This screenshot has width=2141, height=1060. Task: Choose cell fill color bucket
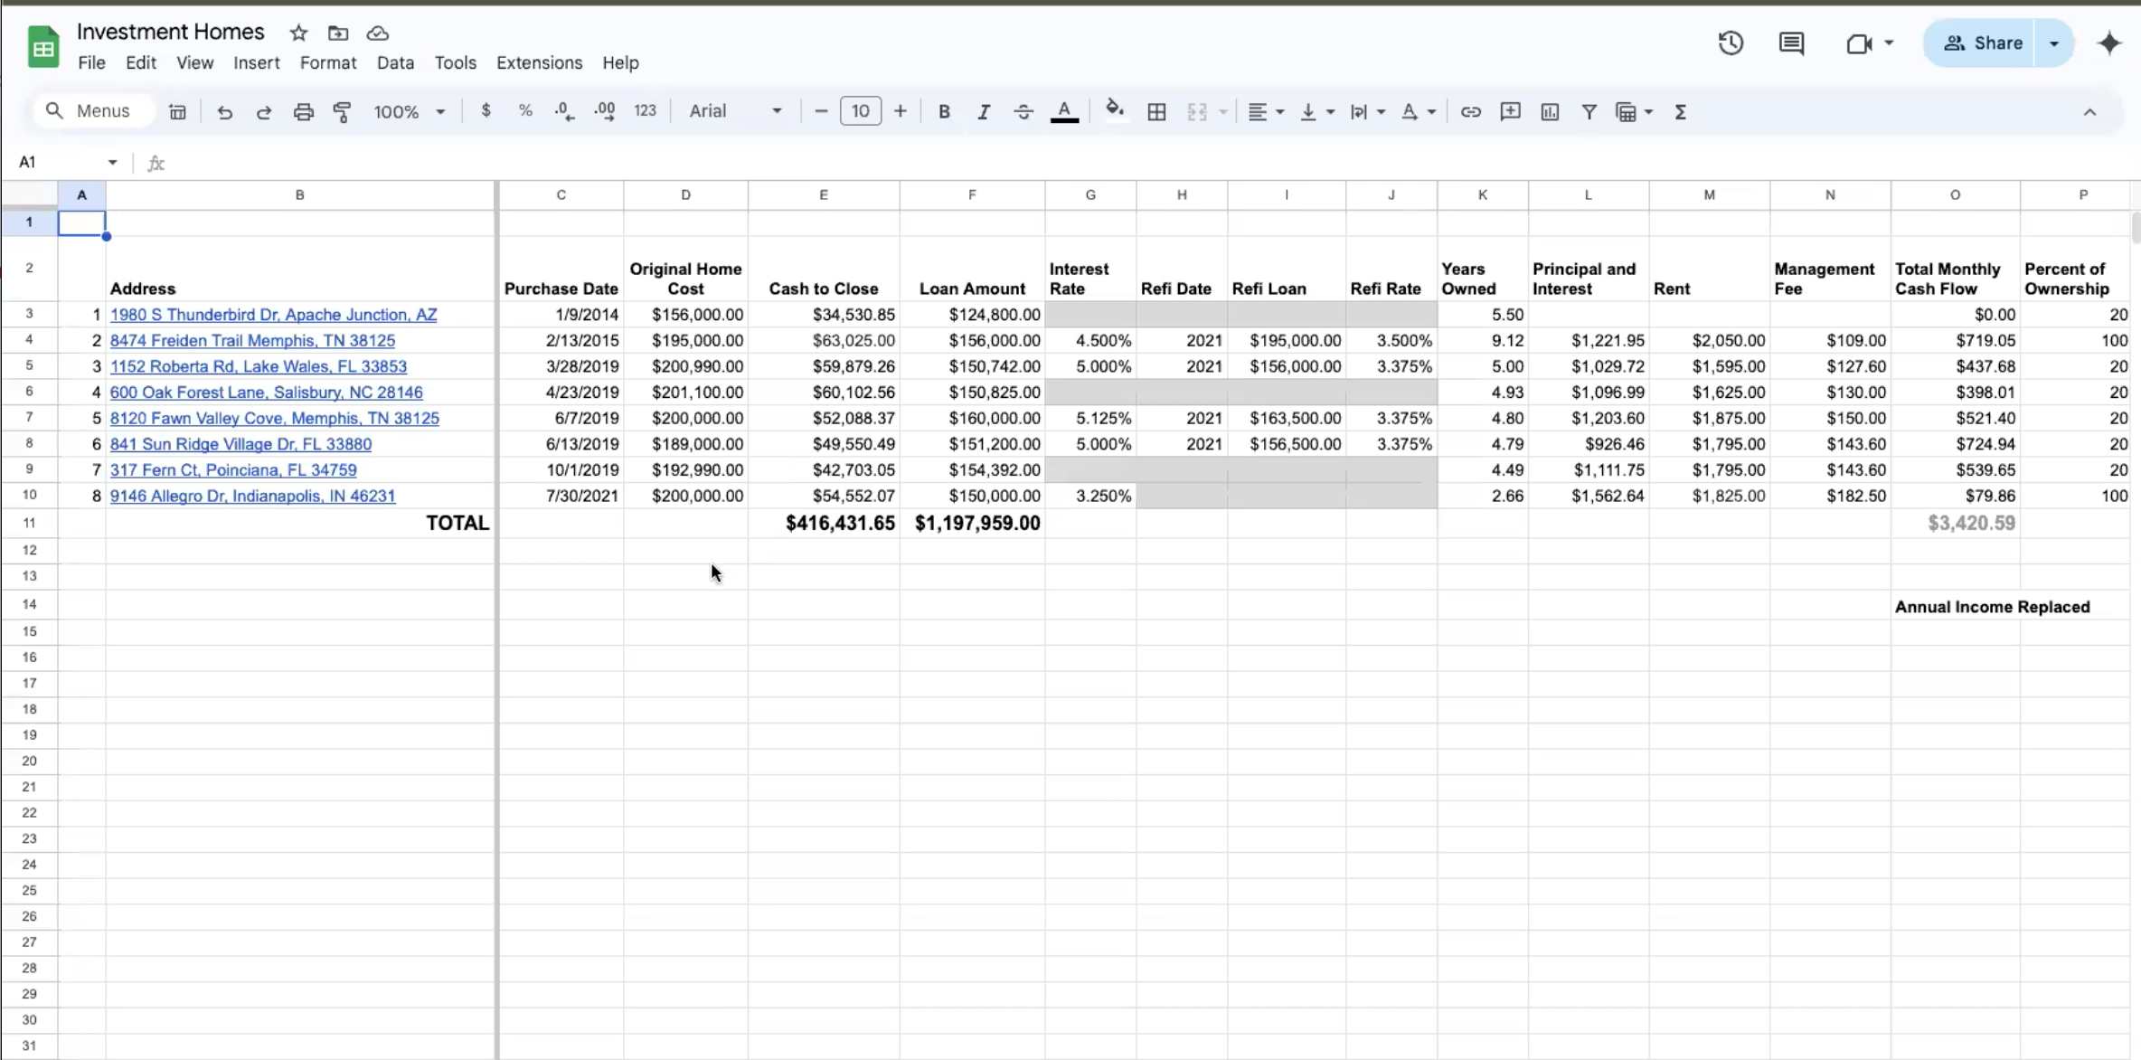coord(1115,110)
